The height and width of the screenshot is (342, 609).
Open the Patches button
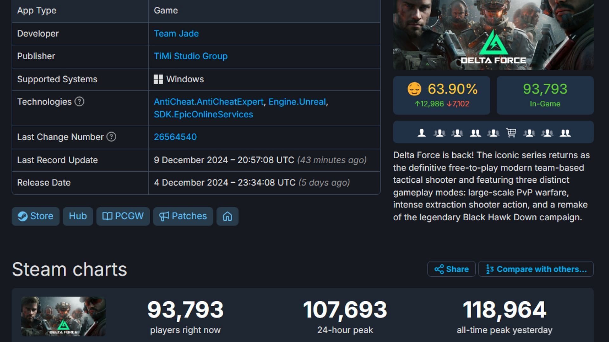(x=183, y=216)
